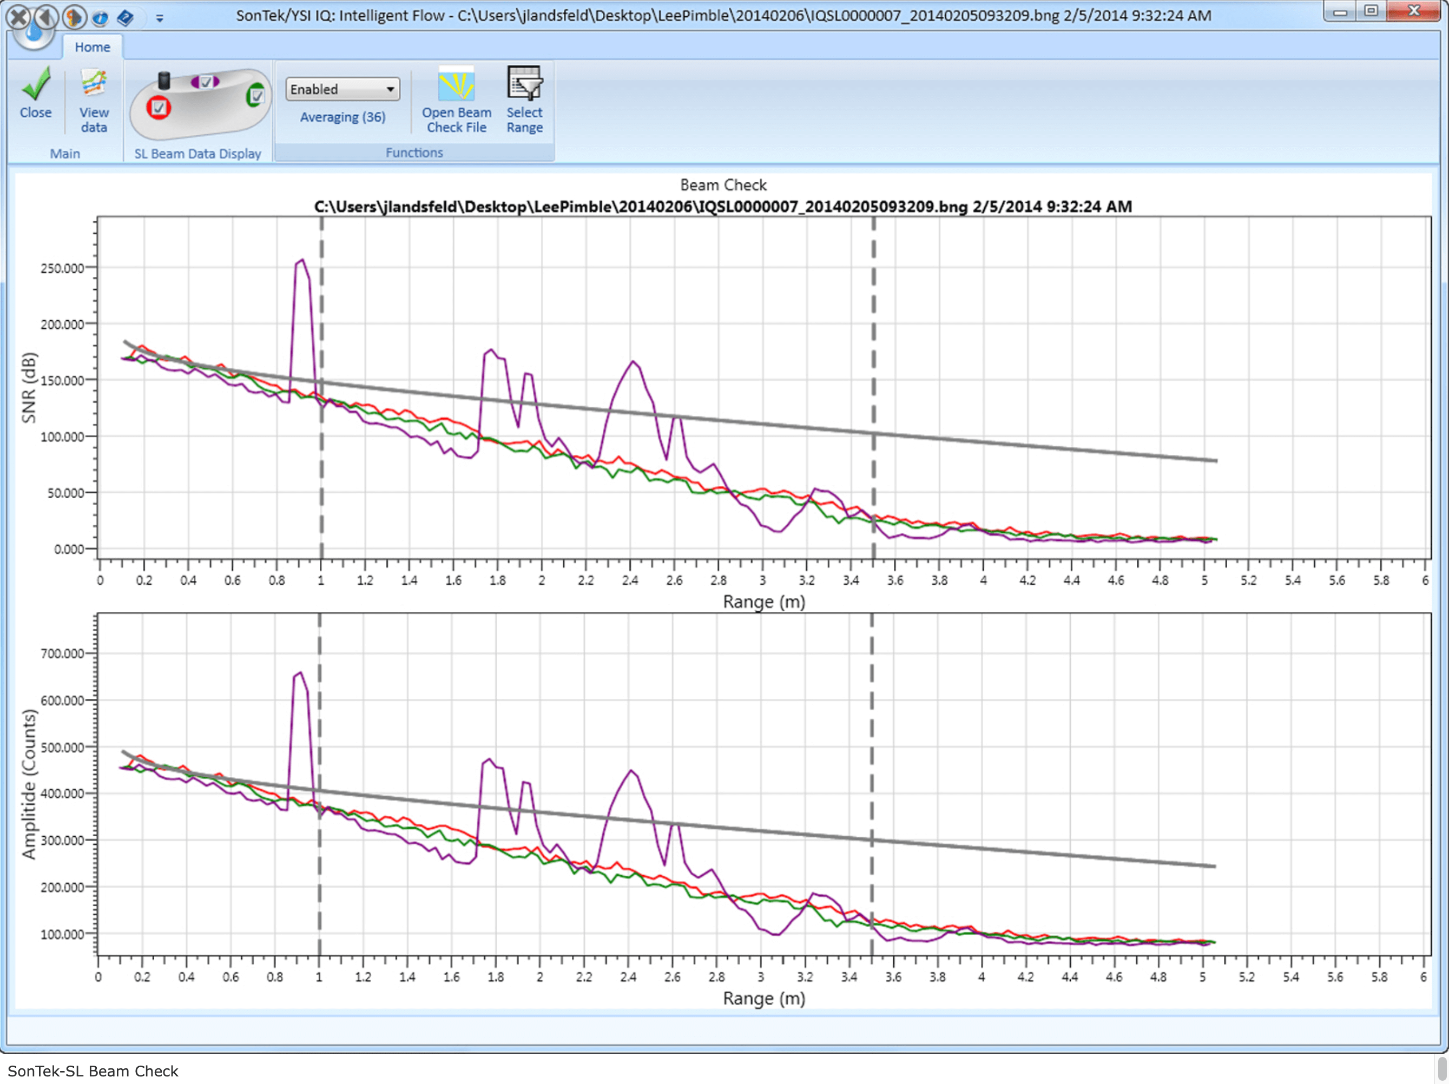Click the Averaging (36) label
1449x1084 pixels.
click(343, 117)
